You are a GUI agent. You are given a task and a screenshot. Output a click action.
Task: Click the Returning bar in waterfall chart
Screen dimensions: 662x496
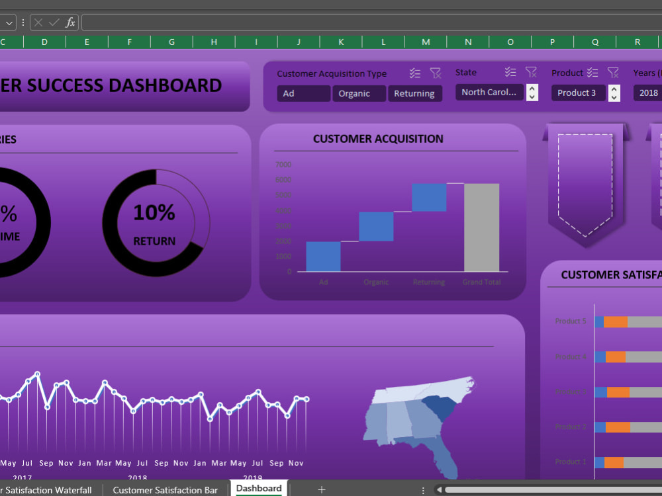(x=429, y=197)
